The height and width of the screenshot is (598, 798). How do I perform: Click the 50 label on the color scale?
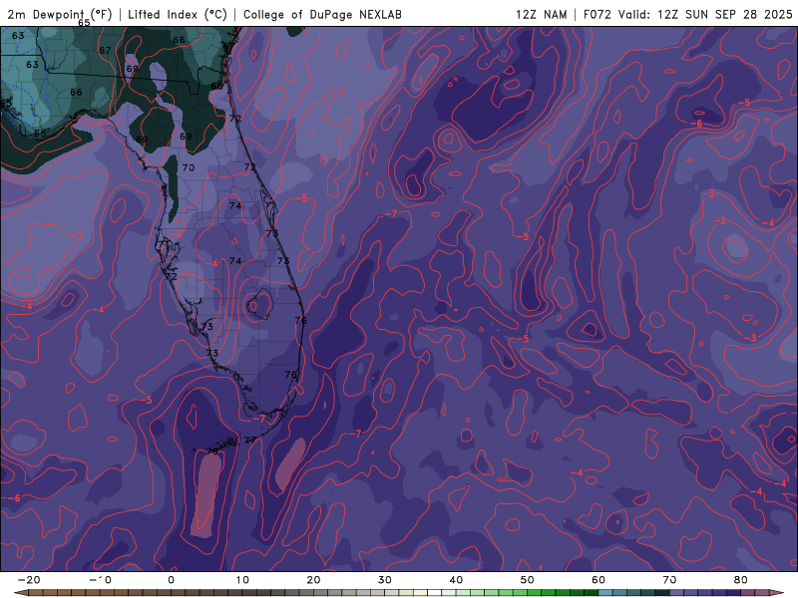pos(528,580)
